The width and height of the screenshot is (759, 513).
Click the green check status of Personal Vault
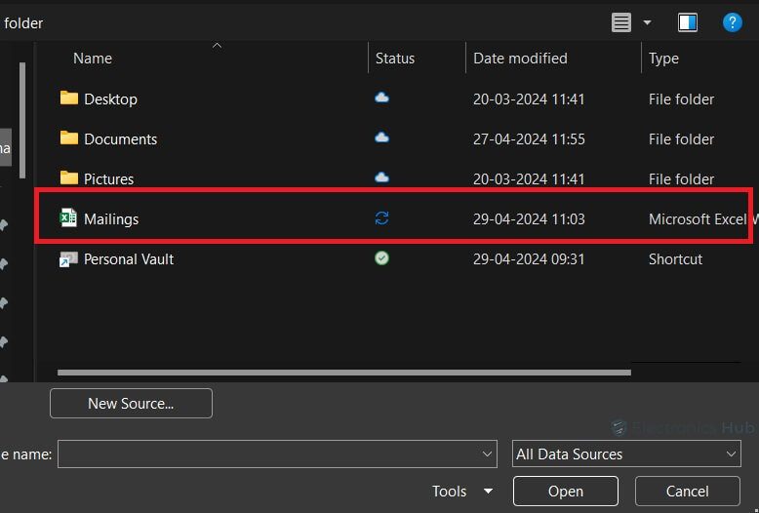(x=382, y=258)
